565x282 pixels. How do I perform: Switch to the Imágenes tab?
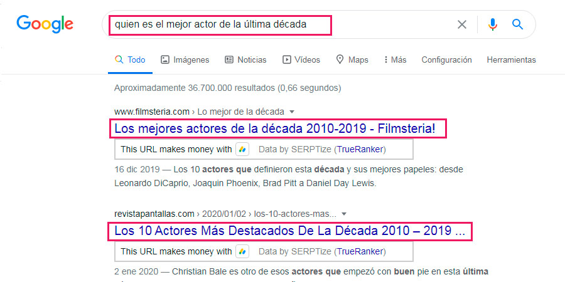[185, 60]
